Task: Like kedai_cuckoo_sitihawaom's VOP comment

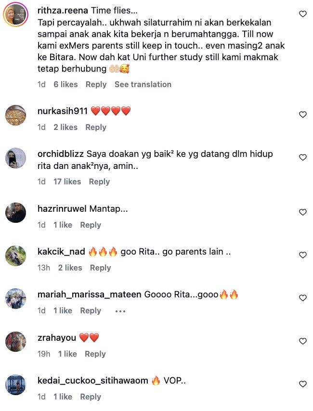Action: (303, 384)
